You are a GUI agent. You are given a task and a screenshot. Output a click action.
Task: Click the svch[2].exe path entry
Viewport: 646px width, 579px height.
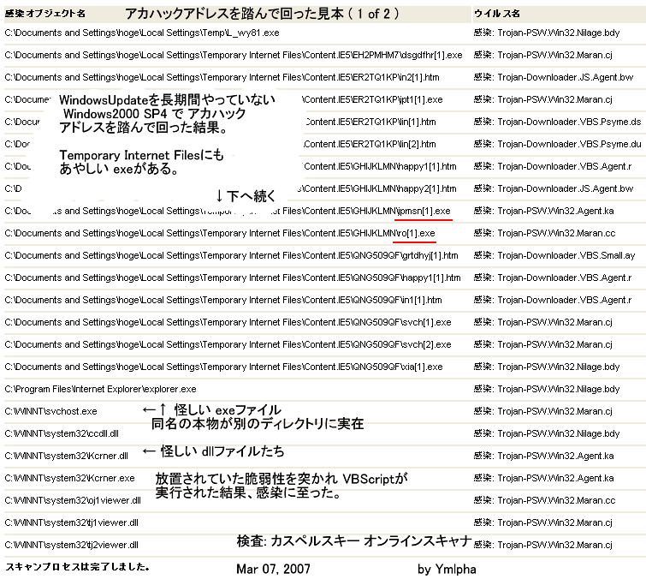(228, 345)
